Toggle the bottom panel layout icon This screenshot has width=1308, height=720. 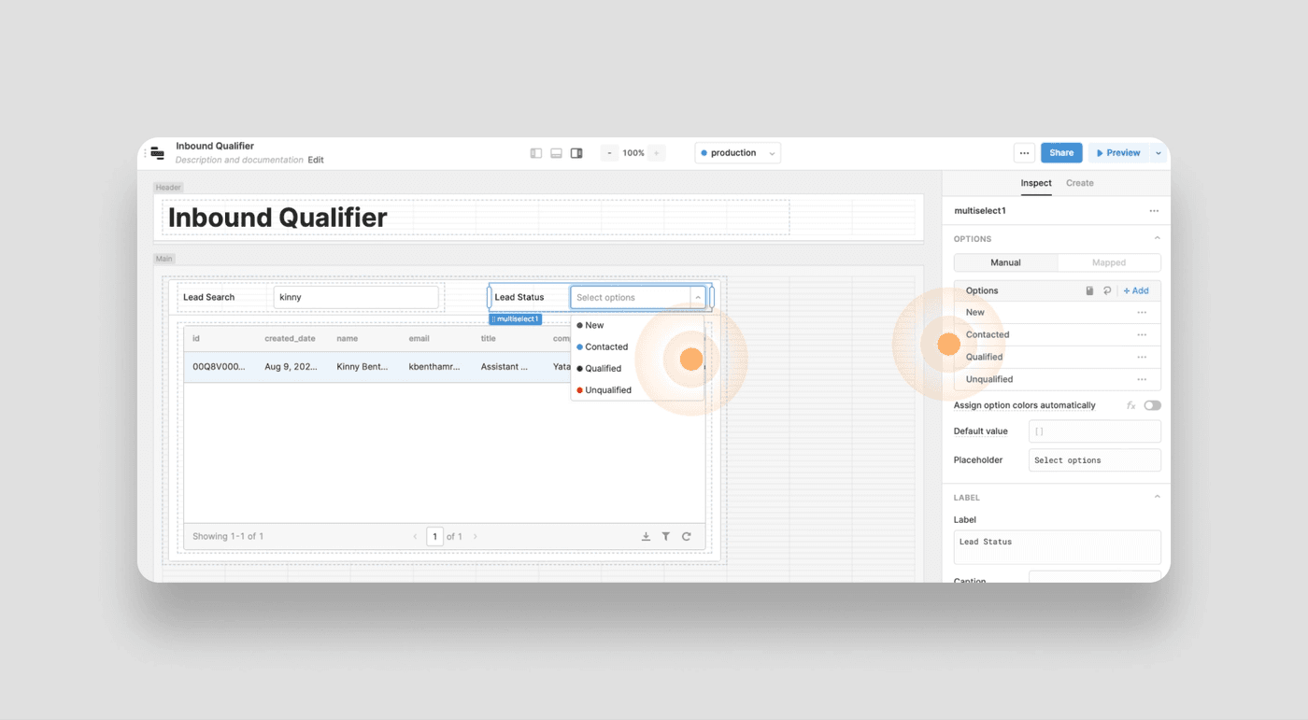pyautogui.click(x=556, y=153)
